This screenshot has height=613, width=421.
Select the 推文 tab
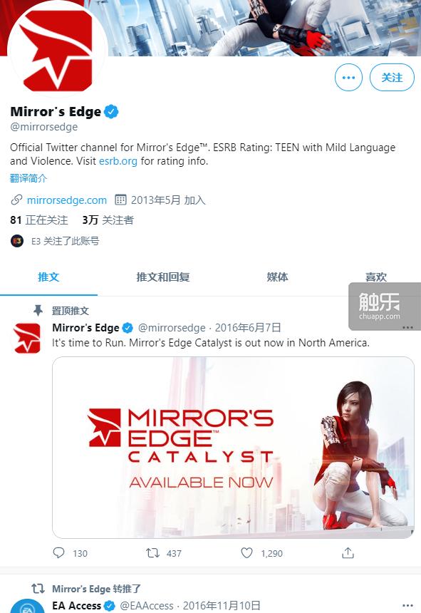(x=48, y=277)
